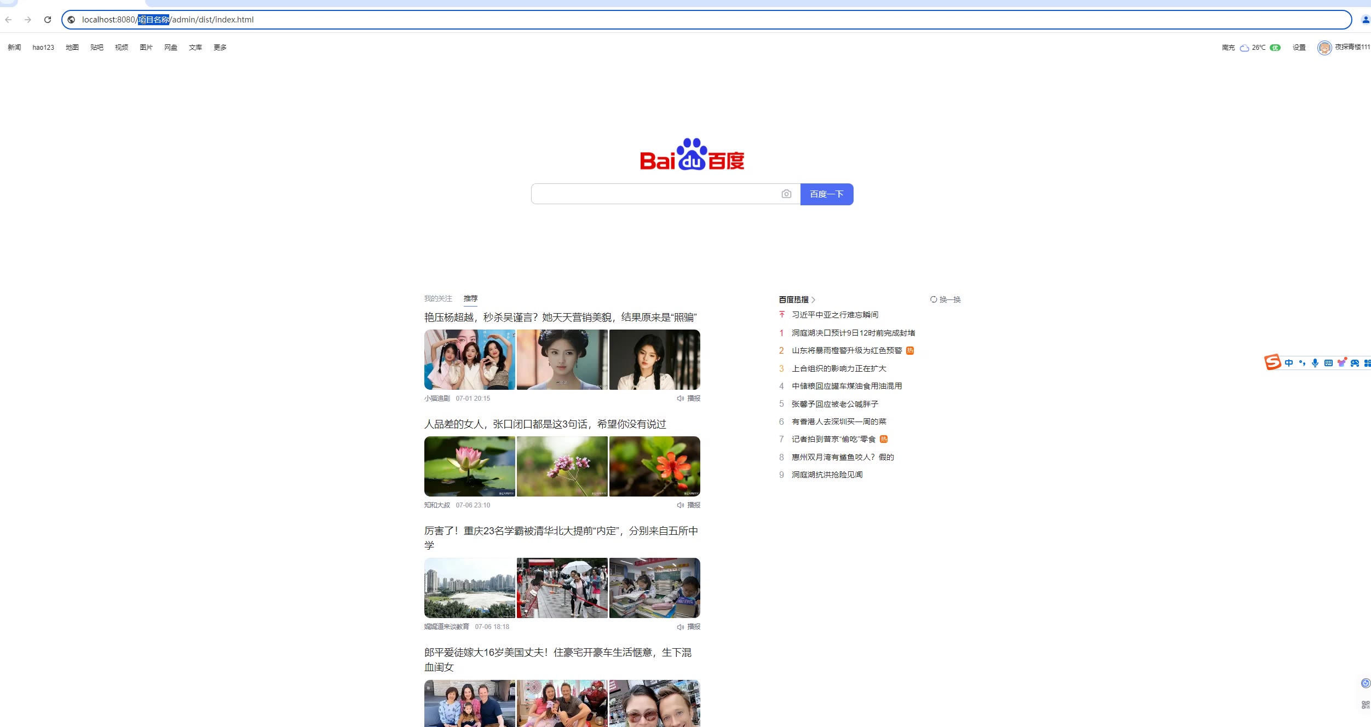Open hot search 张馨予回应被老公喊胖子
The width and height of the screenshot is (1371, 727).
(x=835, y=404)
